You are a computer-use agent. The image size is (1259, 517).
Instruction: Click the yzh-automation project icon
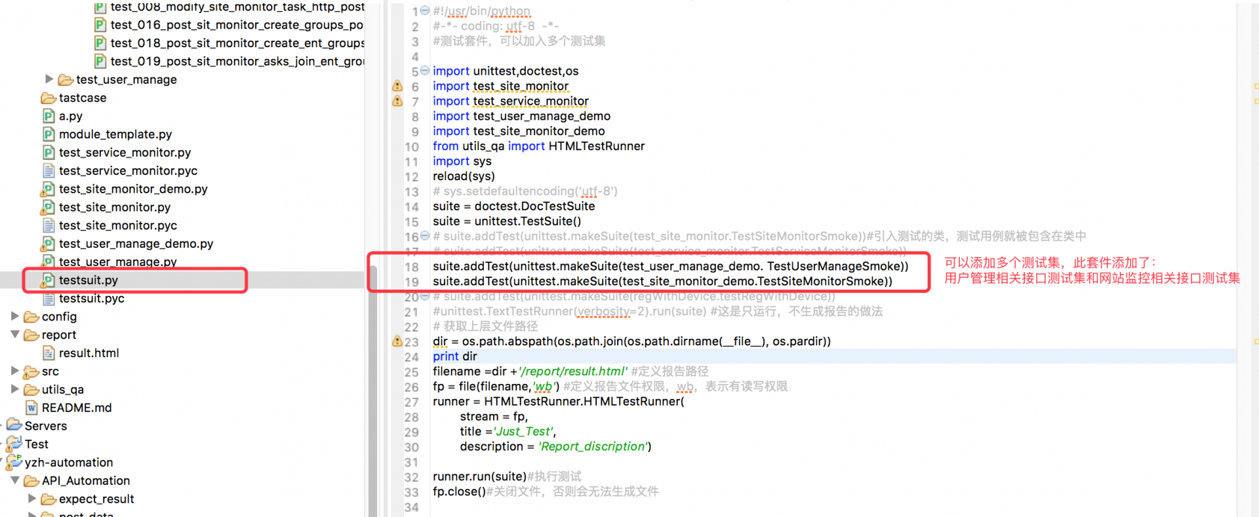[14, 462]
